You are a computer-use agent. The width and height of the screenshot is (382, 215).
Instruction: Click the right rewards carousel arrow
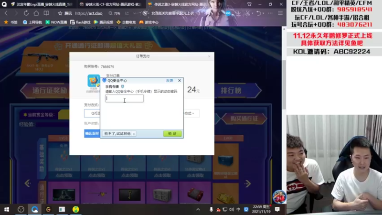coord(248,183)
